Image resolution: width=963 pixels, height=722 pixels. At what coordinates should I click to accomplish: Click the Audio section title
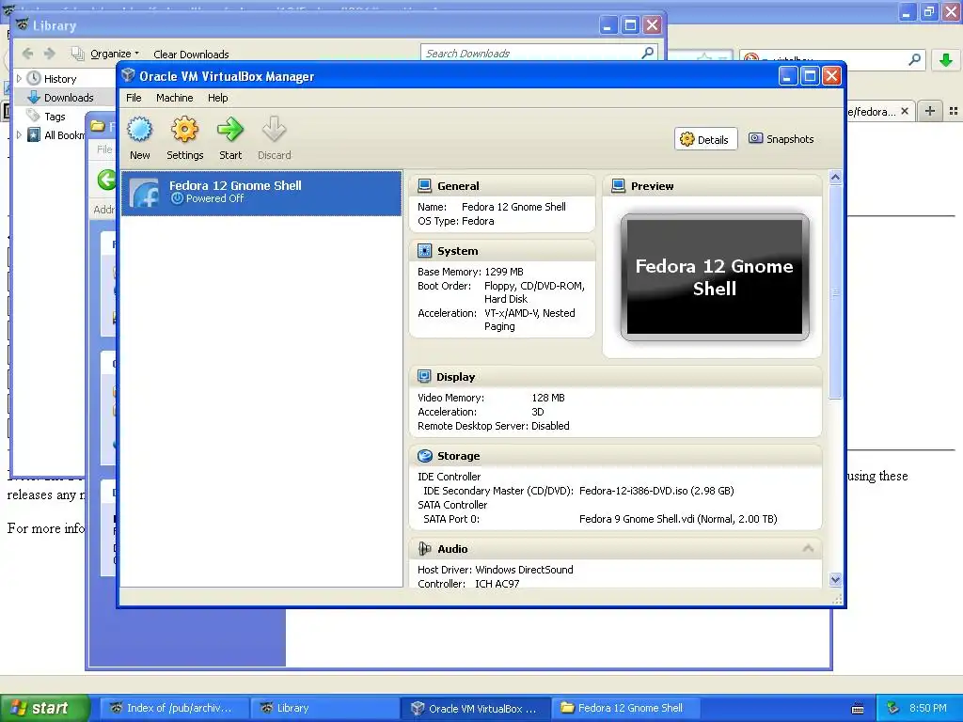[x=452, y=548]
